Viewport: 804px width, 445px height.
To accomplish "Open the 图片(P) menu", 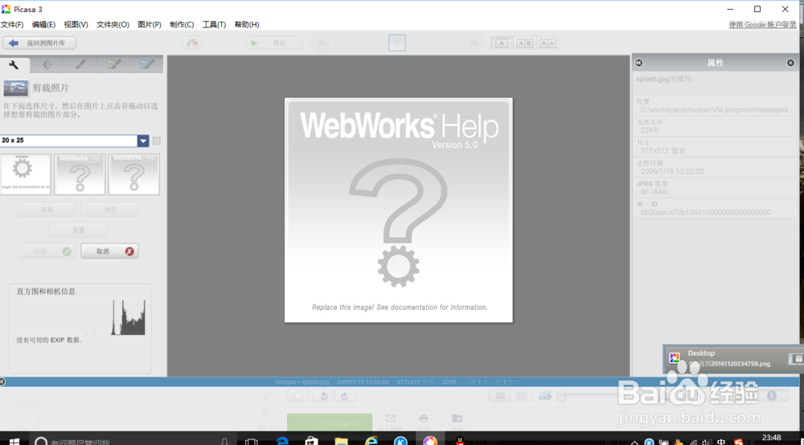I will tap(150, 25).
